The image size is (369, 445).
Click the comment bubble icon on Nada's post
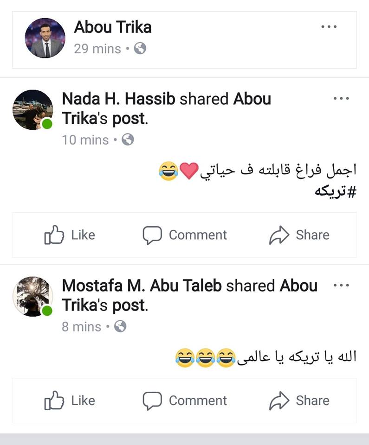point(152,235)
